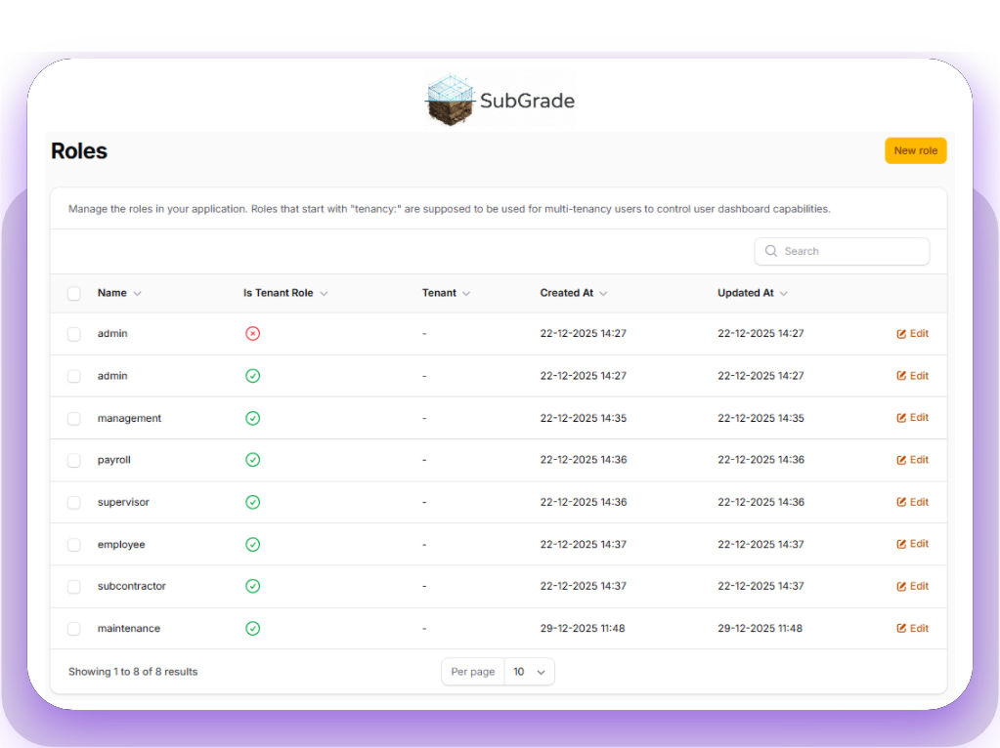This screenshot has height=748, width=1000.
Task: Click the edit pencil icon for supervisor
Action: click(901, 502)
